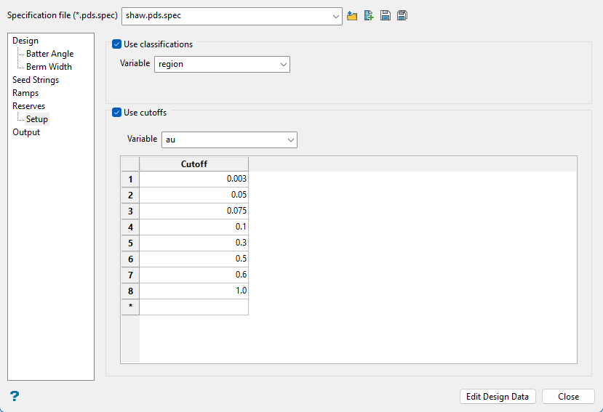Click the save specification file icon
The height and width of the screenshot is (412, 603).
pyautogui.click(x=386, y=15)
